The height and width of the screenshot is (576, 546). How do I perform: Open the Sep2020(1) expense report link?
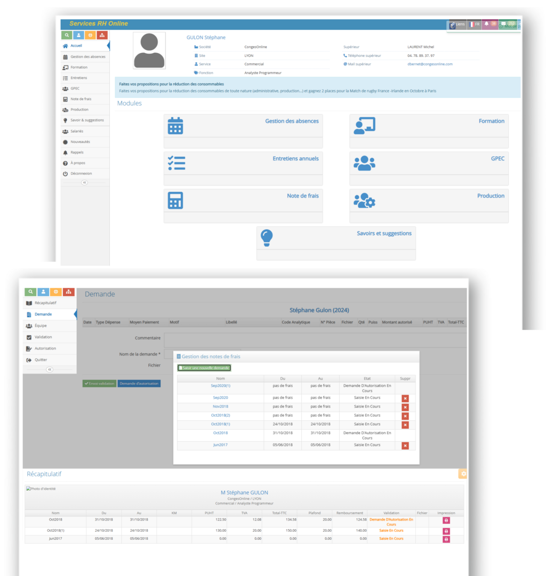pyautogui.click(x=220, y=386)
